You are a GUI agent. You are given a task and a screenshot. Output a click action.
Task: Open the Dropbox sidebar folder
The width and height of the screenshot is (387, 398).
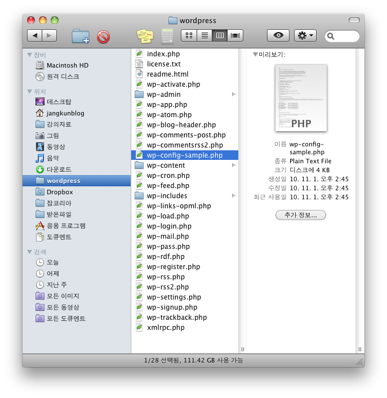[77, 192]
